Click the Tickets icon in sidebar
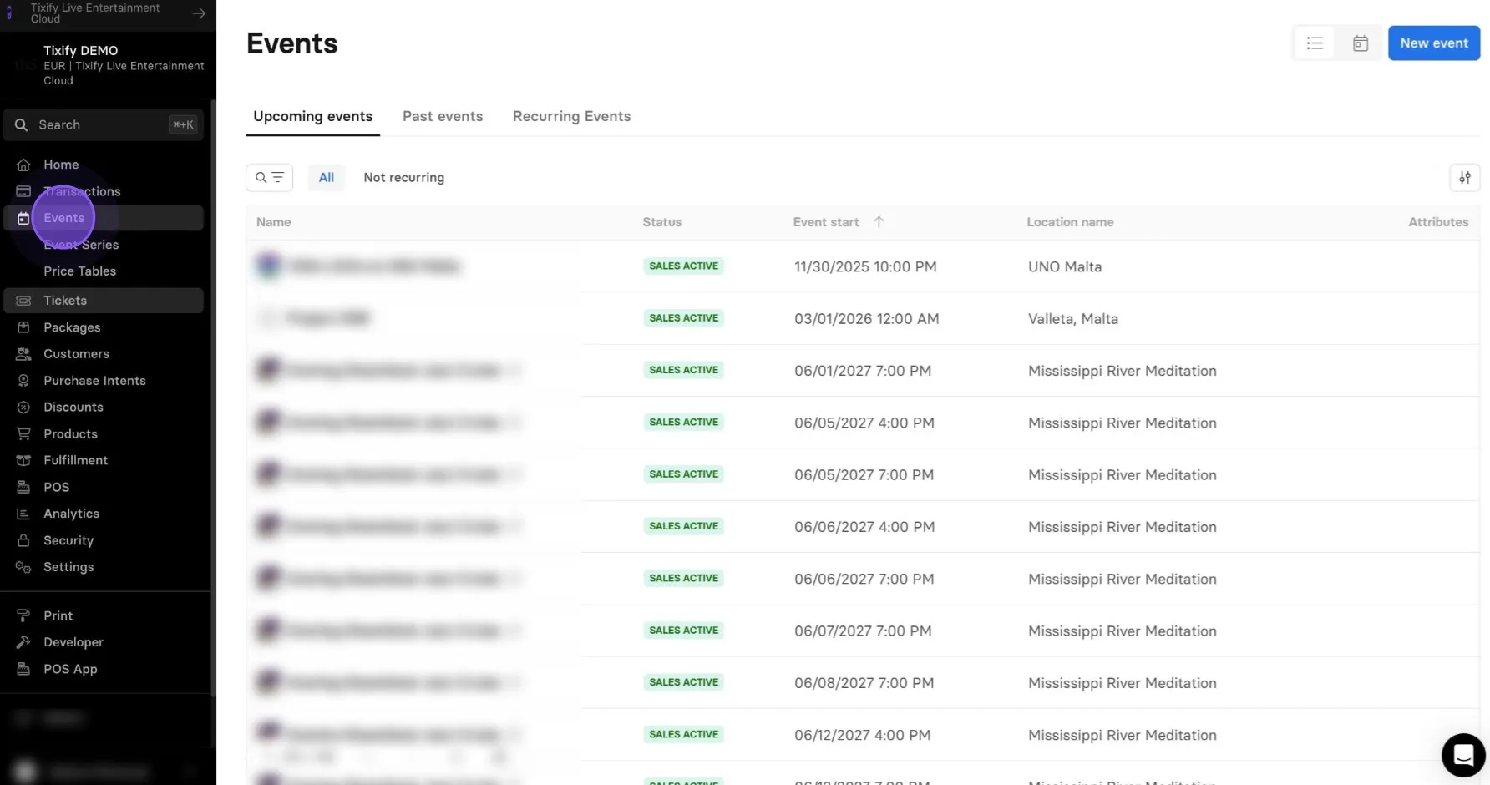Image resolution: width=1490 pixels, height=785 pixels. tap(23, 301)
